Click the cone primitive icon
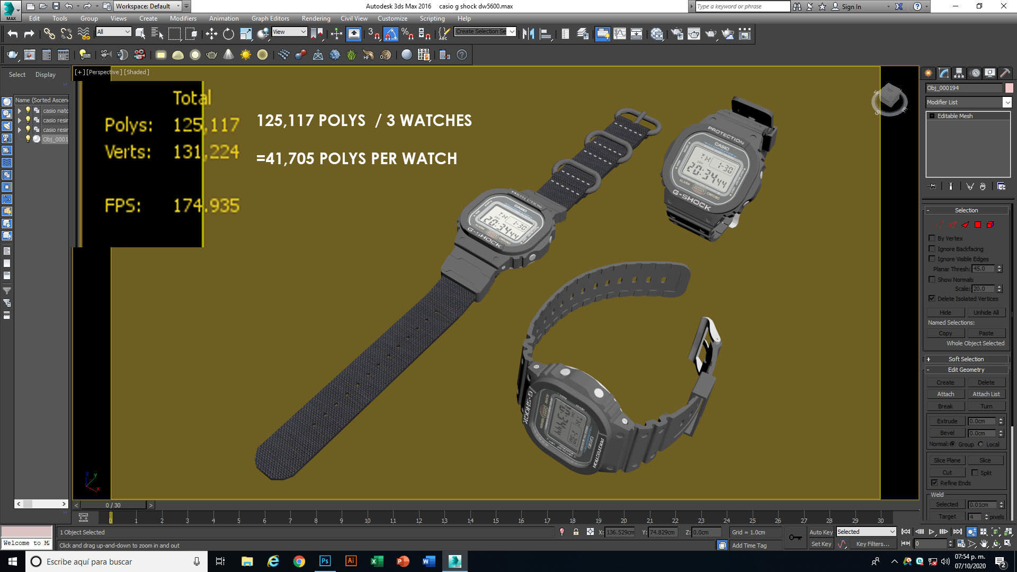Viewport: 1017px width, 572px height. point(228,55)
